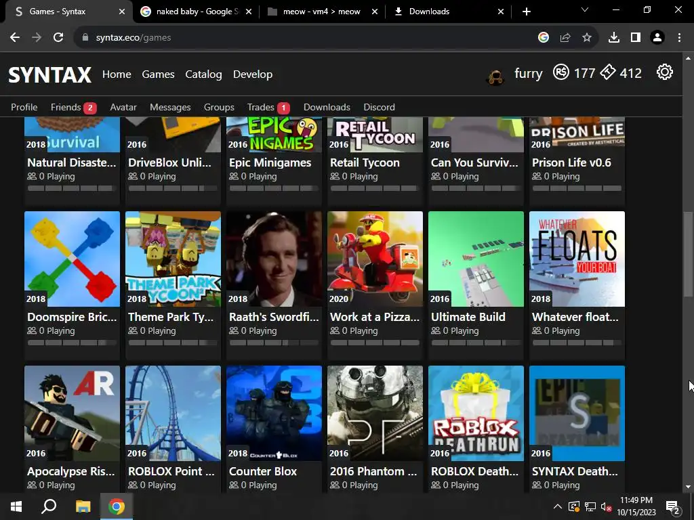Screen dimensions: 694x520
Task: Open SYNTAX Deathrun game thumbnail
Action: [x=577, y=413]
